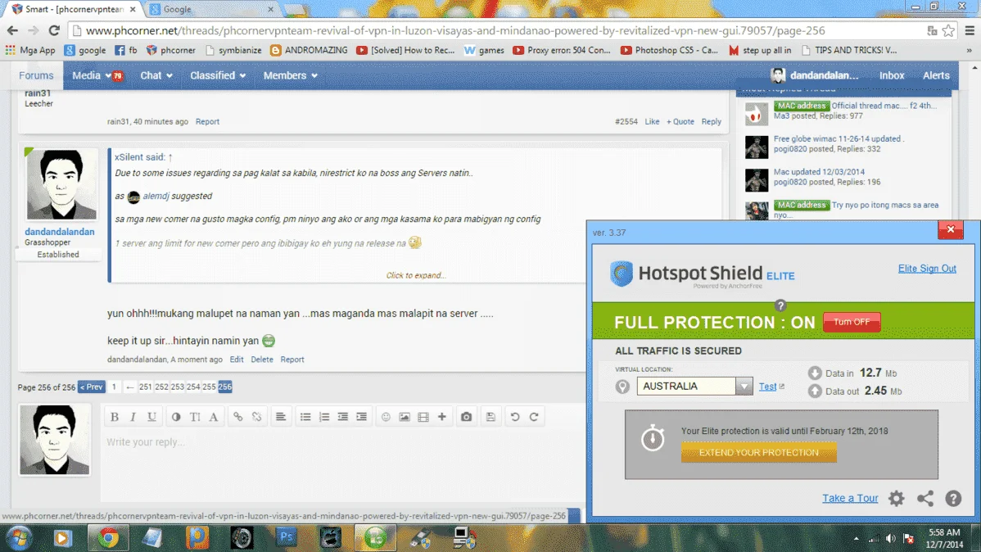The width and height of the screenshot is (981, 552).
Task: Insert a link with the chain icon
Action: (x=237, y=417)
